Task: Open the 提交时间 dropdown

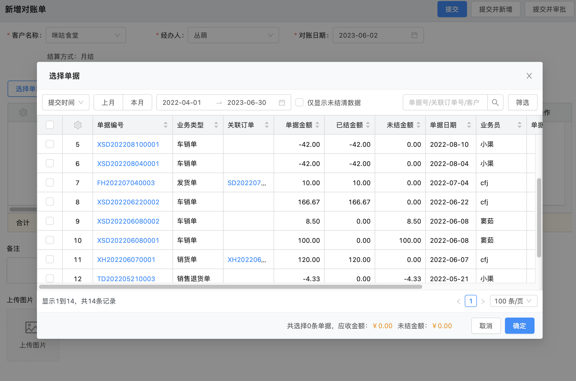Action: (65, 103)
